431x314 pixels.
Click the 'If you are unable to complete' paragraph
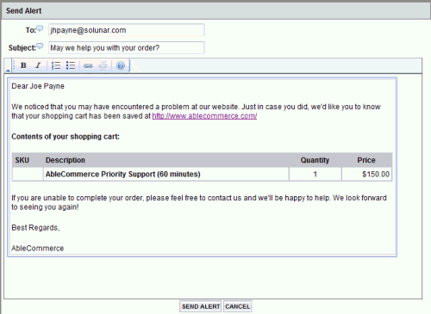[199, 202]
